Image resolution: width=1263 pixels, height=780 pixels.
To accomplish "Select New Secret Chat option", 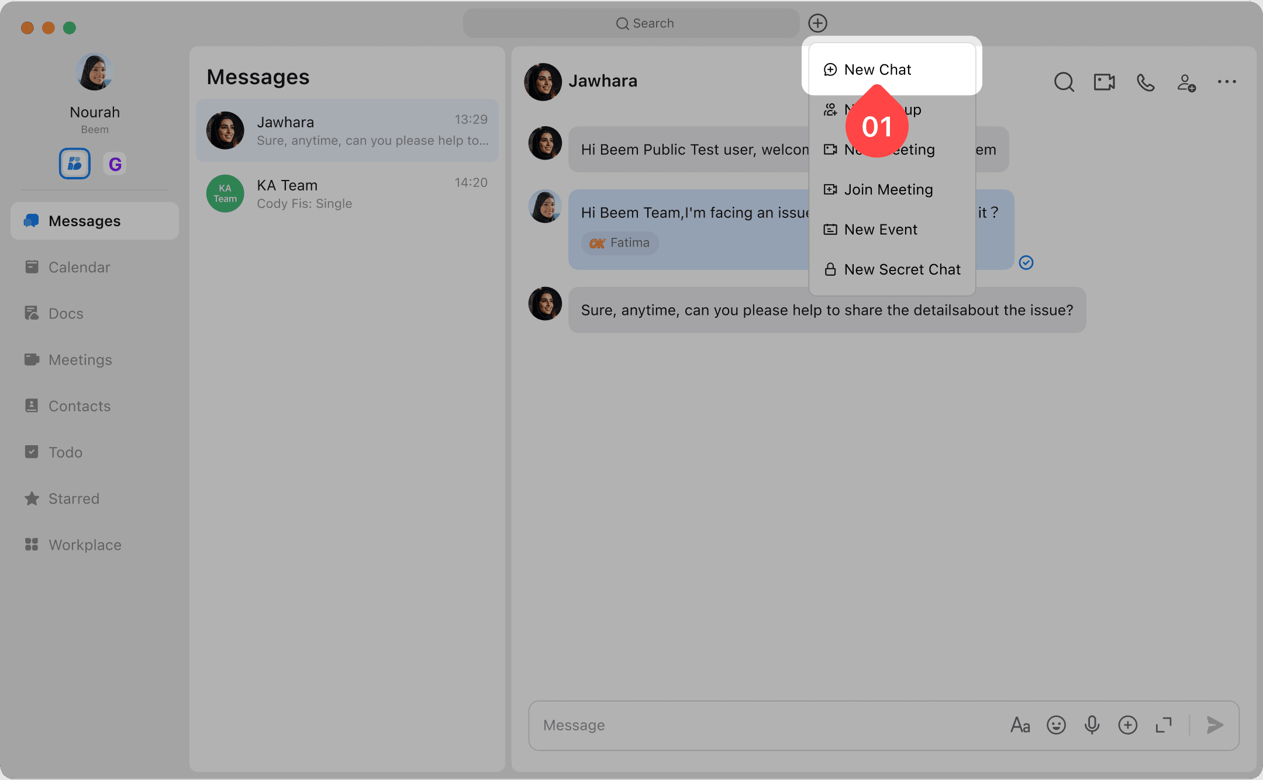I will (902, 269).
